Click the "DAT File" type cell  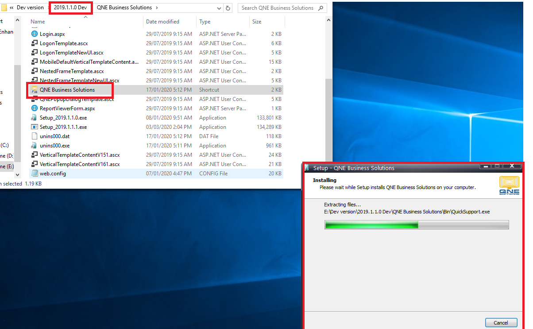(x=209, y=136)
